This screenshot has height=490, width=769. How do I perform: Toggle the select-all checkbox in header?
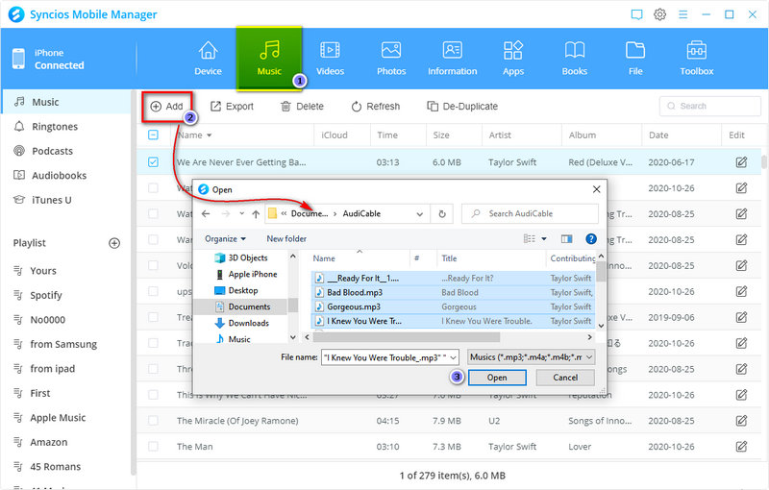pos(153,135)
